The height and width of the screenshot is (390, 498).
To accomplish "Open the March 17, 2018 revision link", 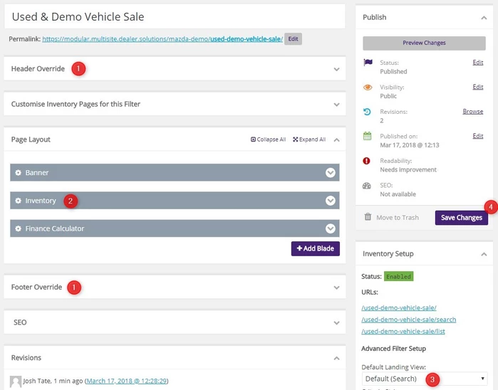I will pyautogui.click(x=126, y=381).
